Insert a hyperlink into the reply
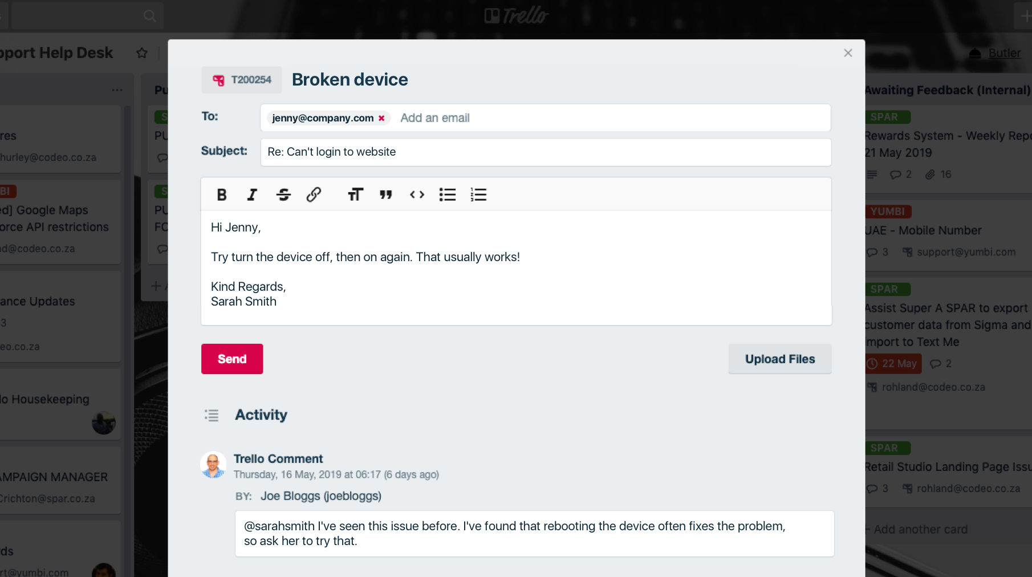 click(314, 194)
